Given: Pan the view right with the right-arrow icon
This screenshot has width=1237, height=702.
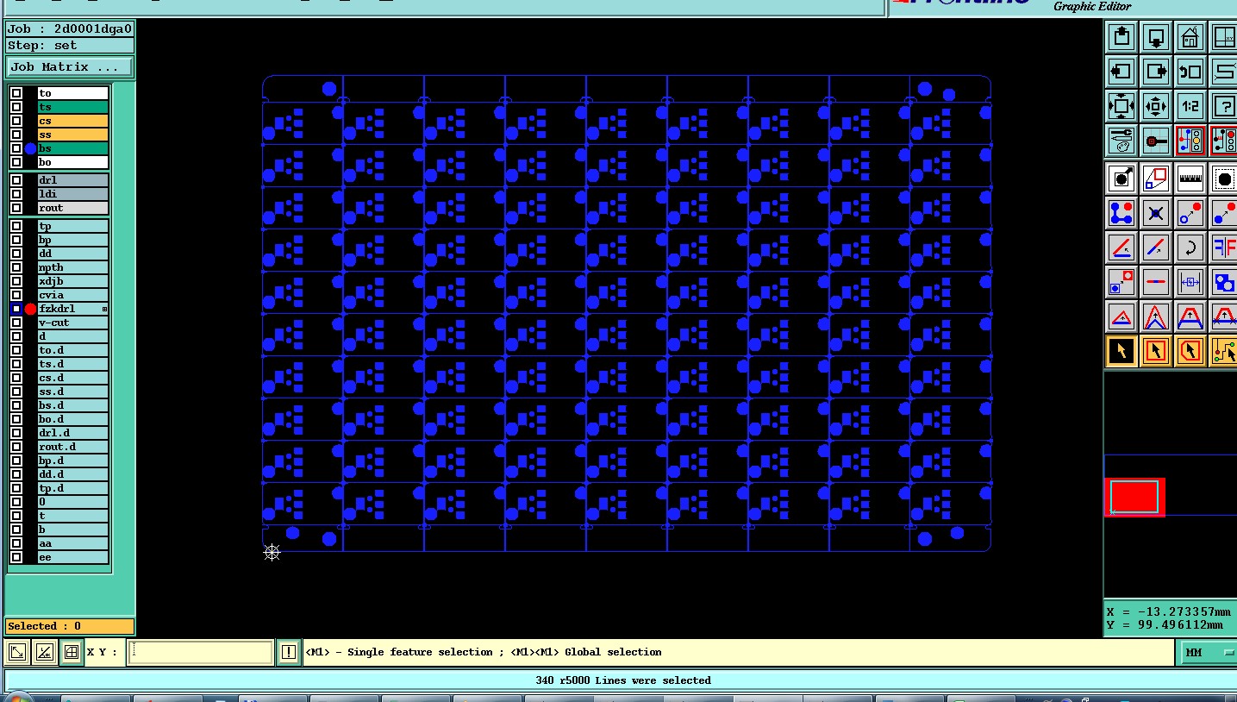Looking at the screenshot, I should 1156,72.
